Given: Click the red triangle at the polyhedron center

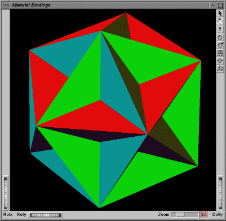Looking at the screenshot, I should click(x=95, y=119).
